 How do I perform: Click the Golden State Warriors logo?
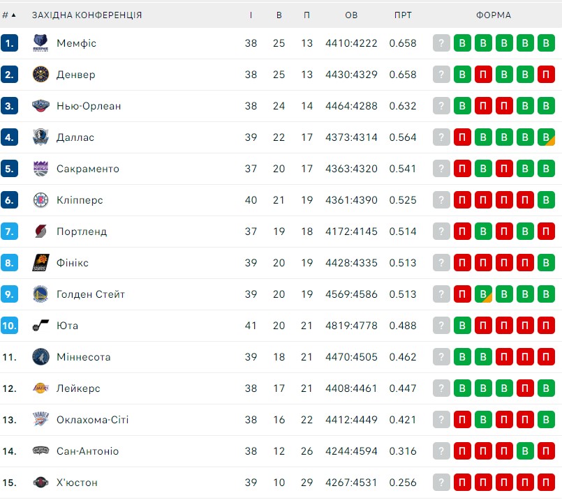tap(40, 294)
